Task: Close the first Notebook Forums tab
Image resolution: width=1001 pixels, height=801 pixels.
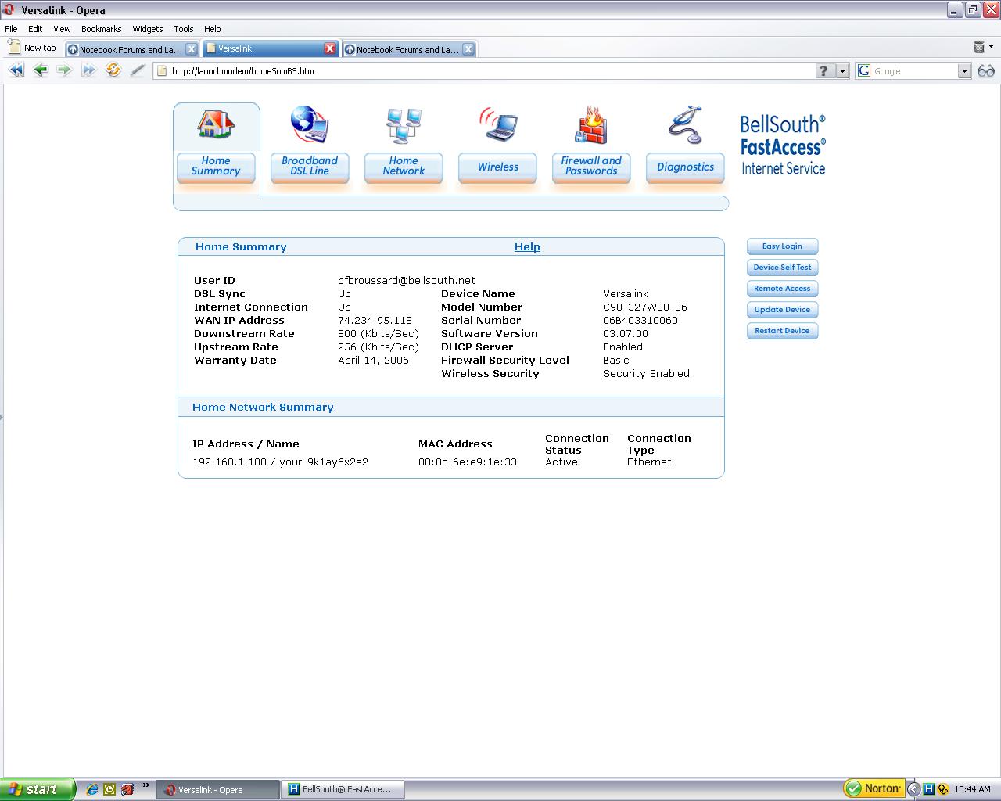Action: pos(191,49)
